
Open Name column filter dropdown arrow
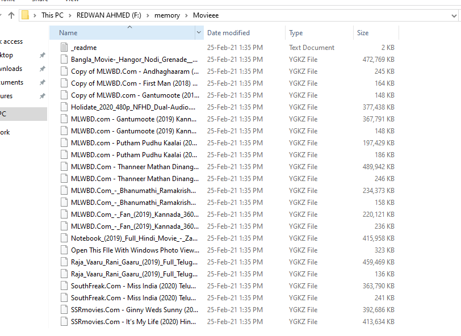tap(199, 32)
